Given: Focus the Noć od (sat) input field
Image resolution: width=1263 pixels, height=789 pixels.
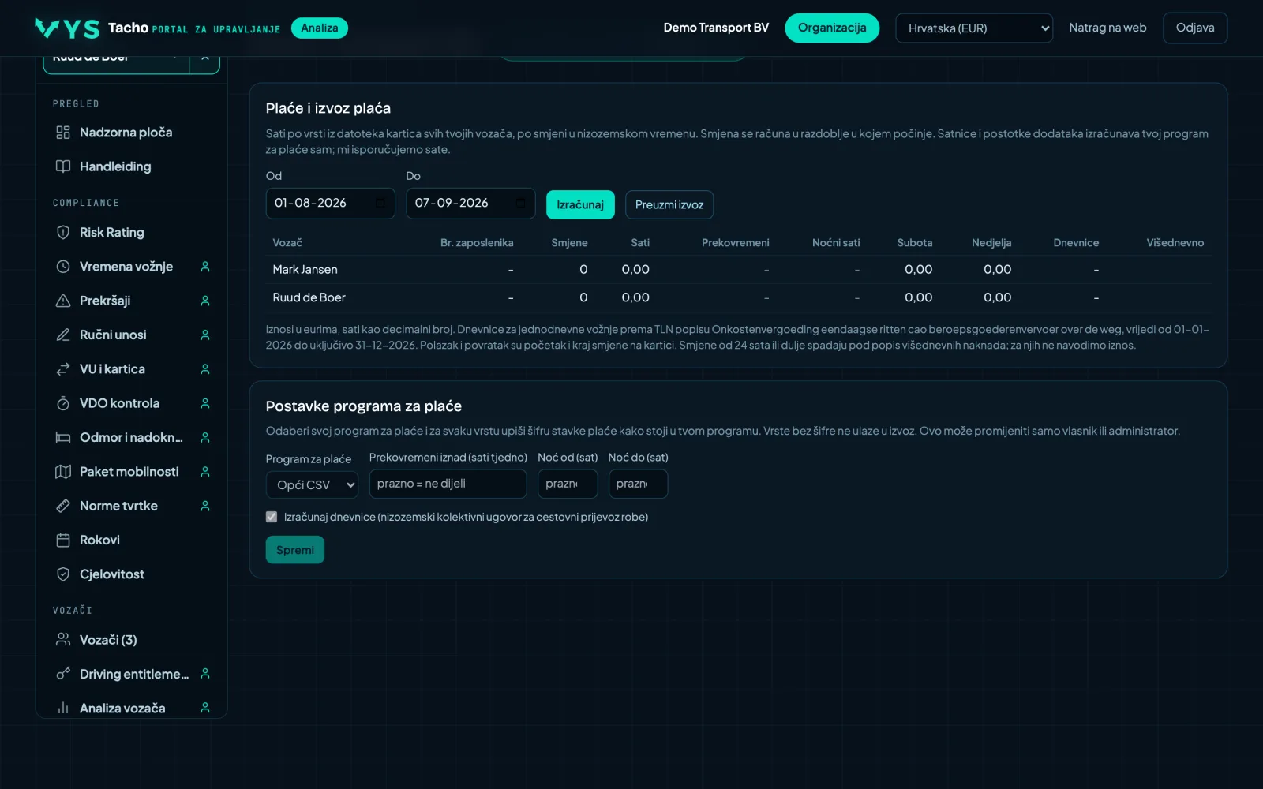Looking at the screenshot, I should tap(568, 484).
